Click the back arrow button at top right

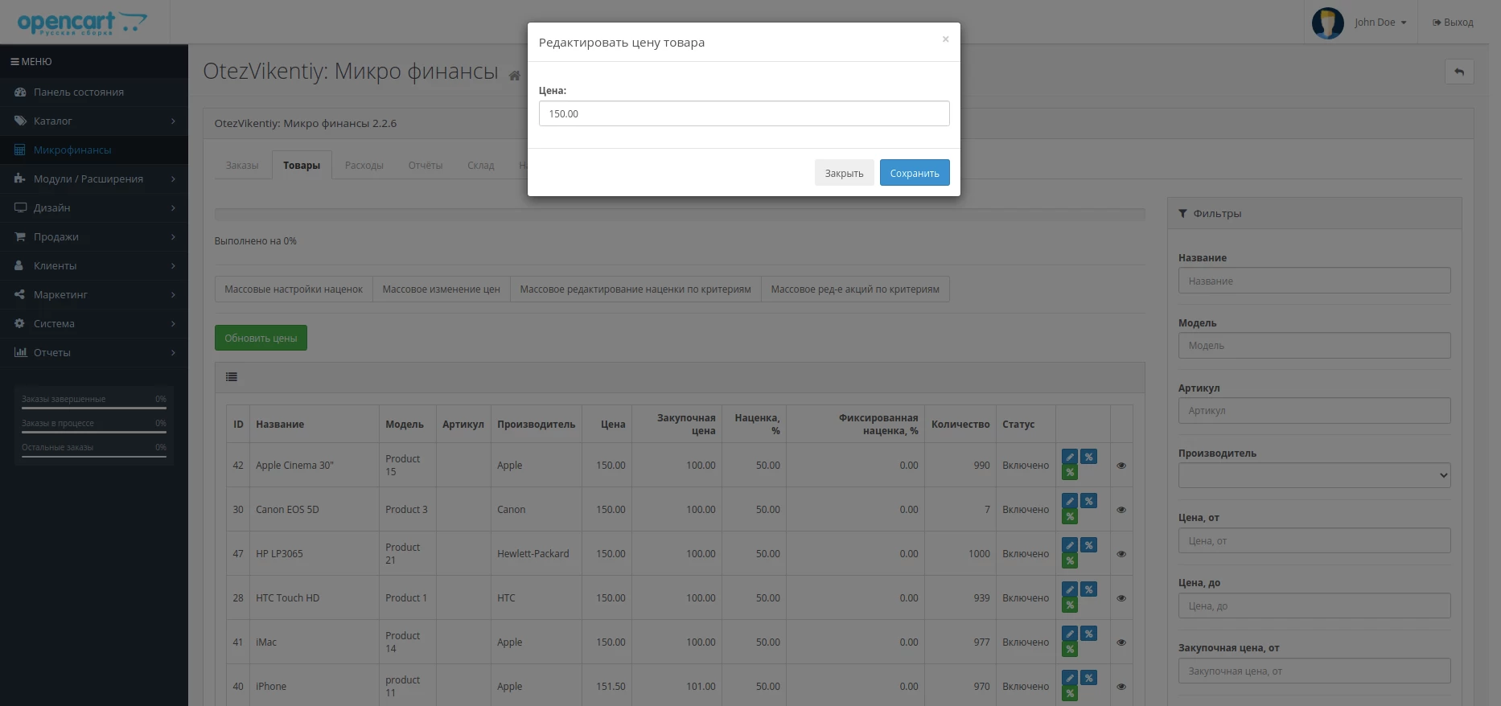1459,72
